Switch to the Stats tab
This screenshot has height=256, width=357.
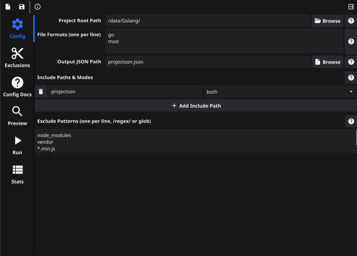coord(17,174)
